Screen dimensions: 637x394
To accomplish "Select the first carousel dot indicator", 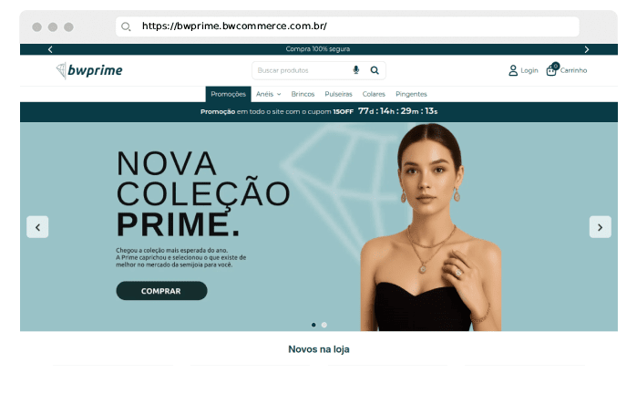I will coord(313,325).
